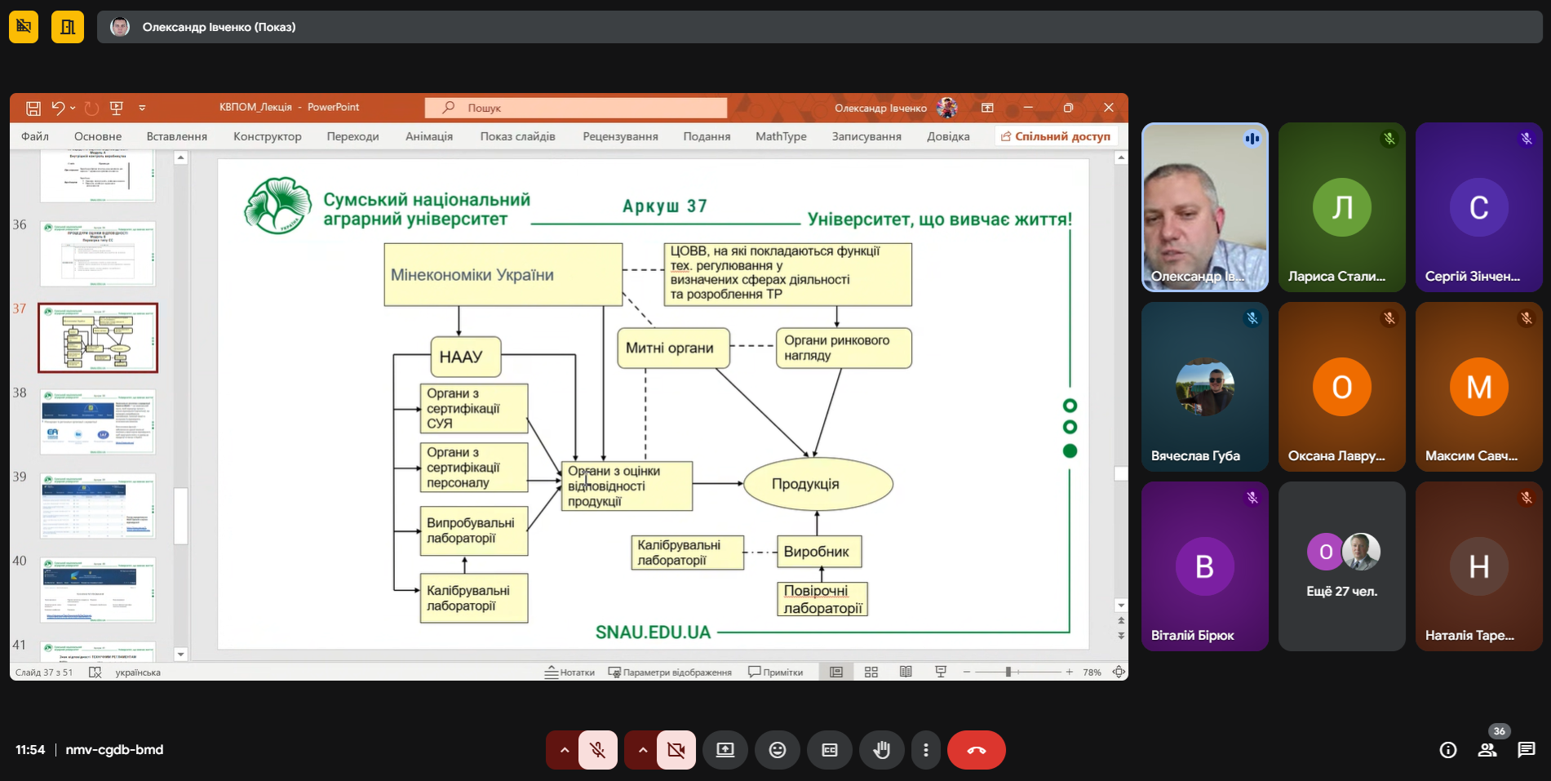Turn on the camera
The height and width of the screenshot is (781, 1551).
[676, 750]
